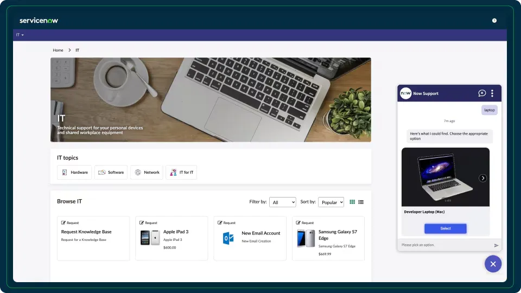Close the chat widget
Screen dimensions: 521x293
(493, 264)
